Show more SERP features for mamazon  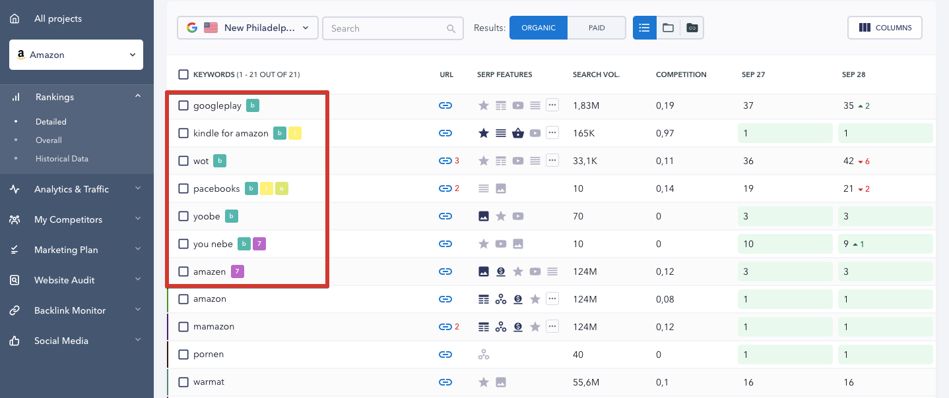pos(552,327)
